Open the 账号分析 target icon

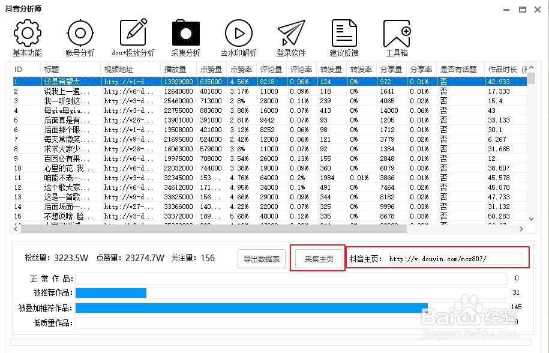[80, 33]
